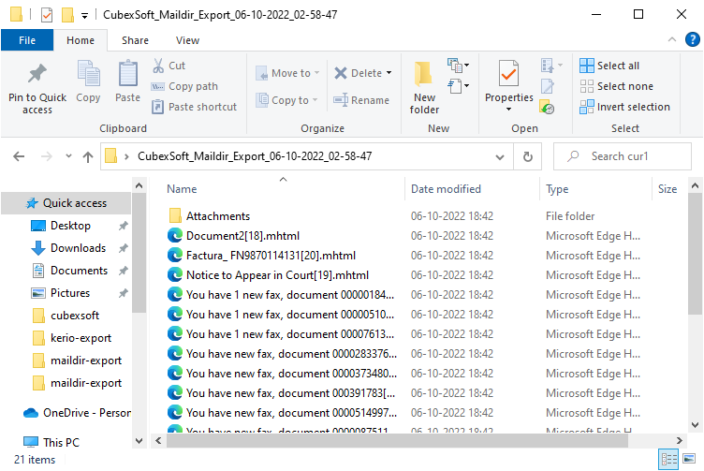Open Recent locations dropdown arrow
The height and width of the screenshot is (471, 704).
68,156
